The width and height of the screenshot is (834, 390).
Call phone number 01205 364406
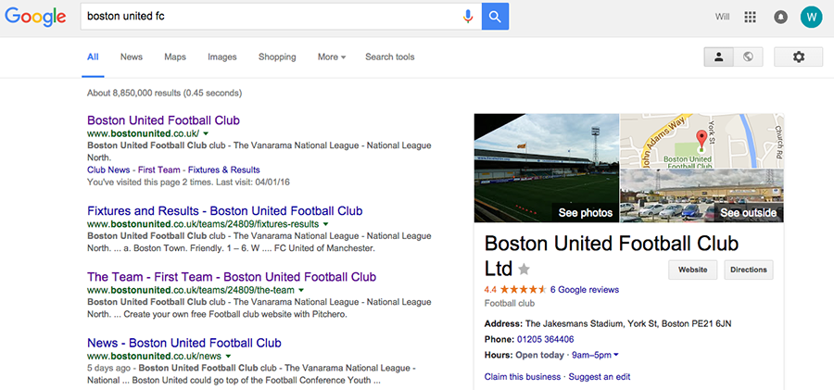(x=545, y=339)
